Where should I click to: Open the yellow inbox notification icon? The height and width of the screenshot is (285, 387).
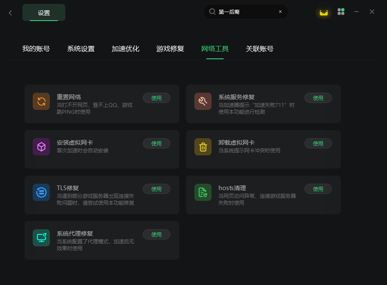tap(323, 12)
